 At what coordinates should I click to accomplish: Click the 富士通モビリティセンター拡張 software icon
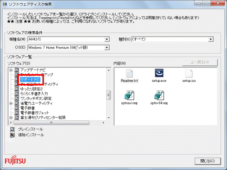tap(17, 118)
